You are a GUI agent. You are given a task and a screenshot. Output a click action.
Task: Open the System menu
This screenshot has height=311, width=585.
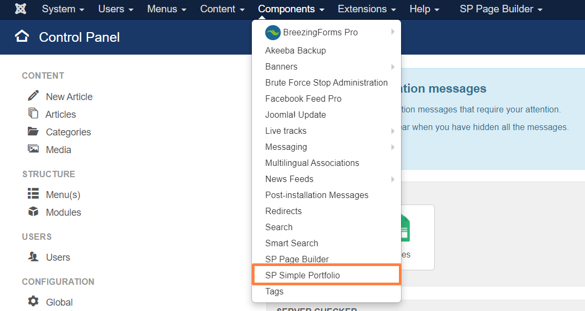tap(63, 9)
